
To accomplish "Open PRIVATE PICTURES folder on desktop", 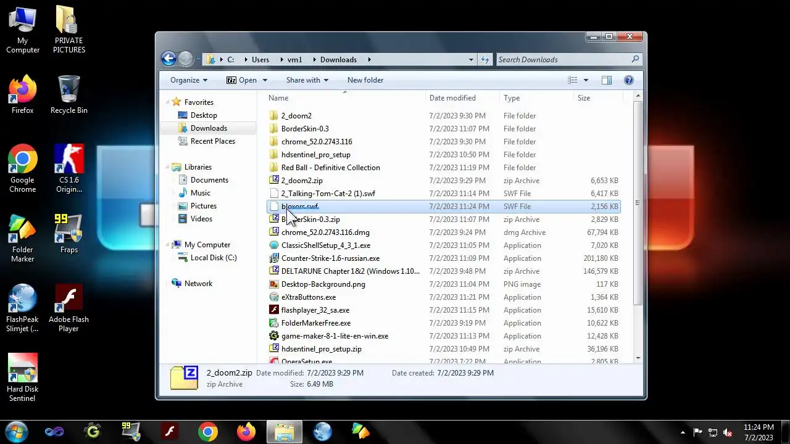I will click(69, 30).
